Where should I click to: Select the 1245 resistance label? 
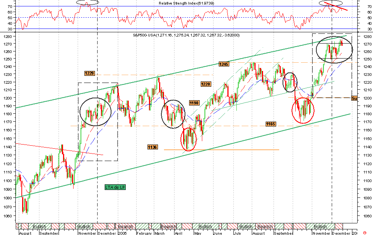224,64
